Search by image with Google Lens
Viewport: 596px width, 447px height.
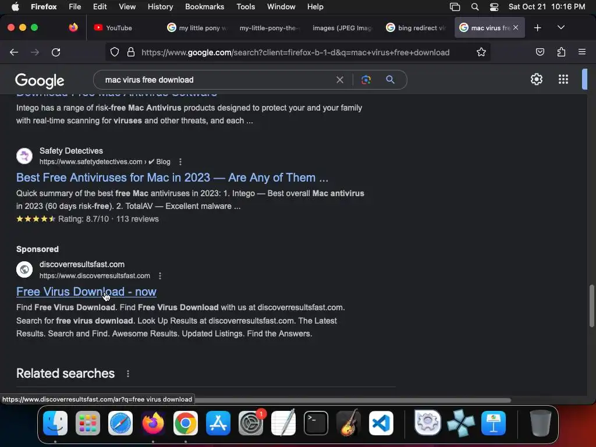point(366,80)
